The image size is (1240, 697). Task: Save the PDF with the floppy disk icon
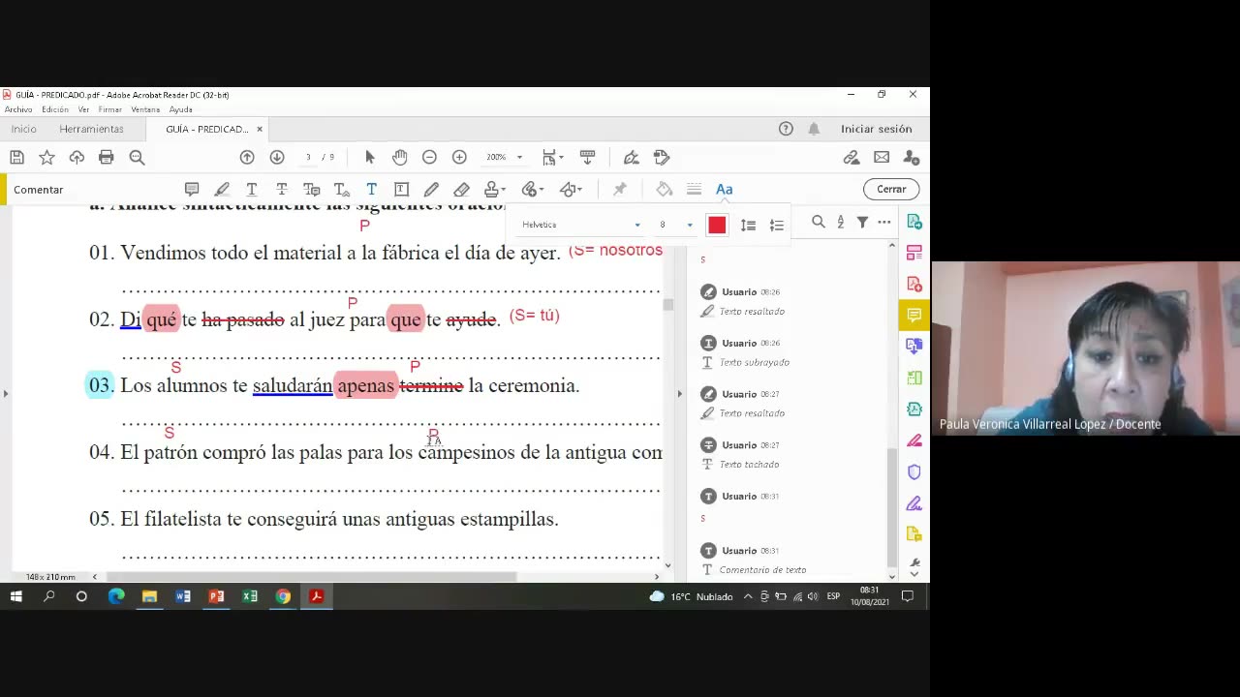pos(16,157)
